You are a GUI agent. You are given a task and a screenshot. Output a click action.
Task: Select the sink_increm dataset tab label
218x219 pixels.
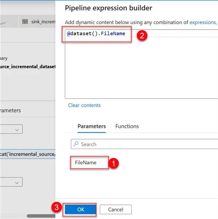(43, 22)
